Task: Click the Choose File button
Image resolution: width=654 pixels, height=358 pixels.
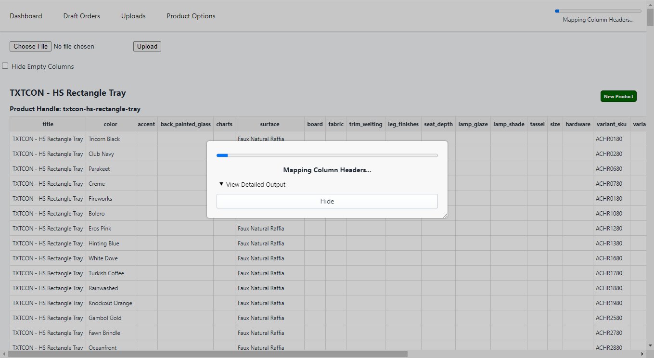Action: coord(31,46)
